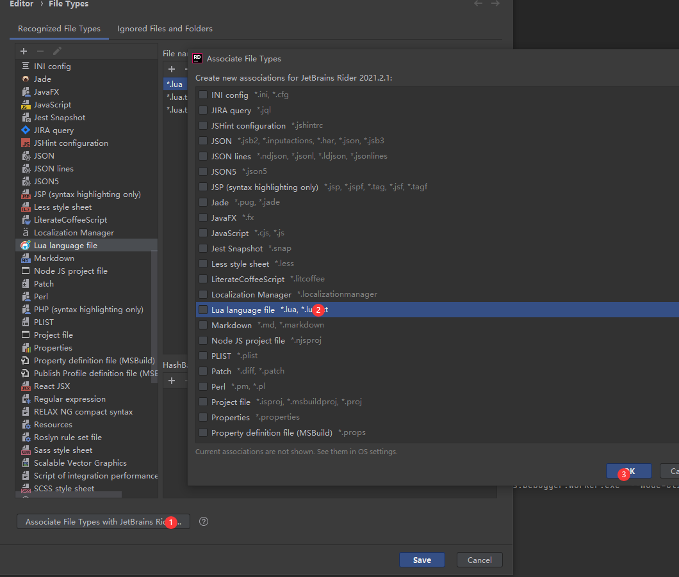Check the JIRA query association checkbox
The height and width of the screenshot is (577, 679).
pos(202,110)
